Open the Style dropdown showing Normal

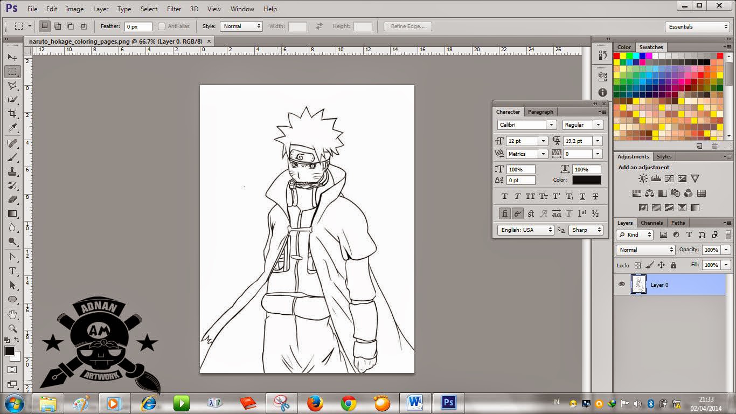tap(241, 26)
